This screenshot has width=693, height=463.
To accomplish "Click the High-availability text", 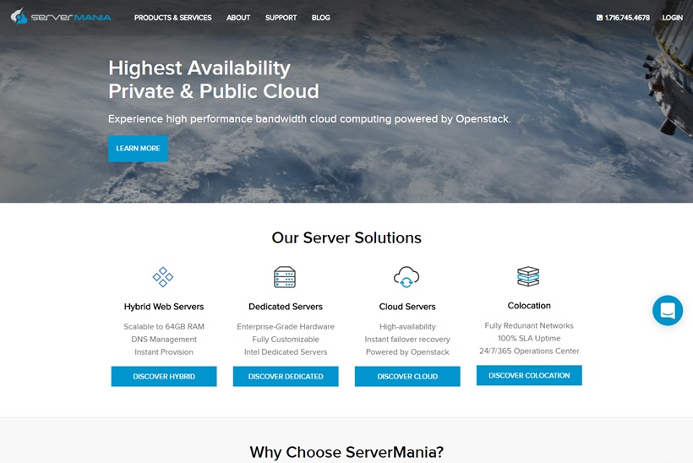I will [407, 326].
